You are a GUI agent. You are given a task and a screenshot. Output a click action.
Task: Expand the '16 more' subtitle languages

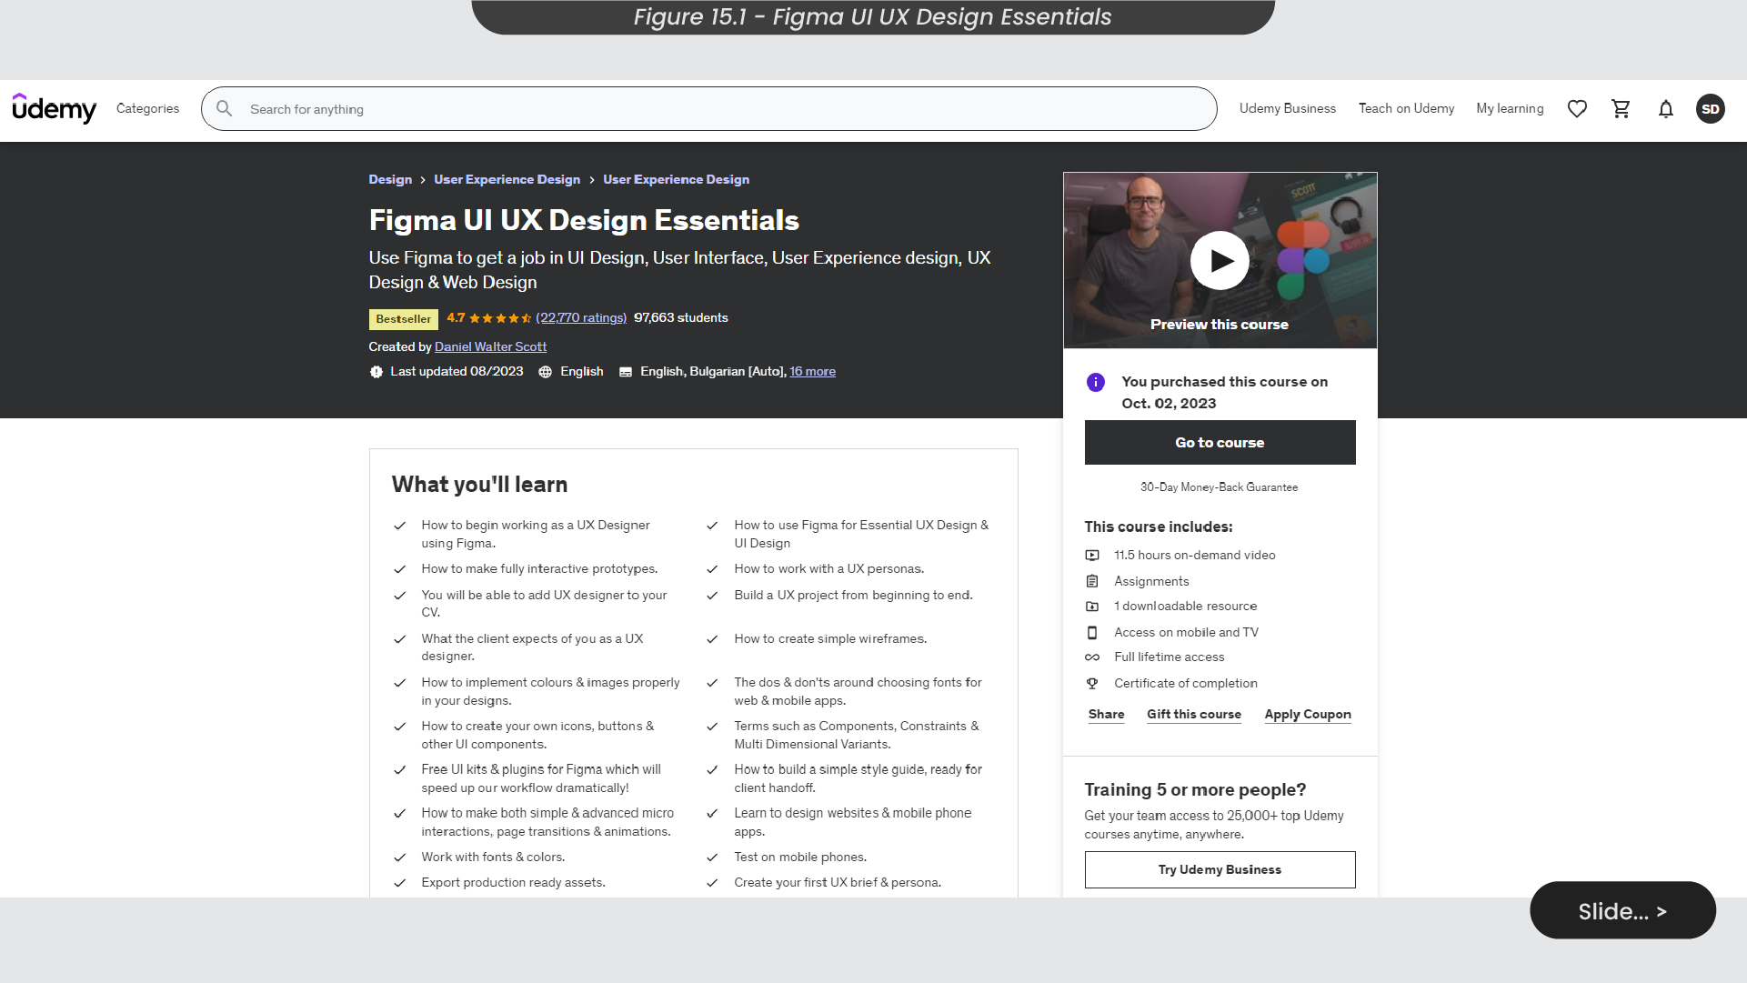(812, 371)
